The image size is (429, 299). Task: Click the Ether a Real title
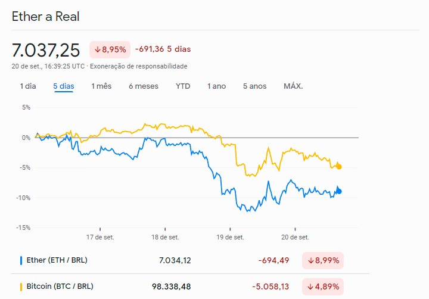click(46, 17)
